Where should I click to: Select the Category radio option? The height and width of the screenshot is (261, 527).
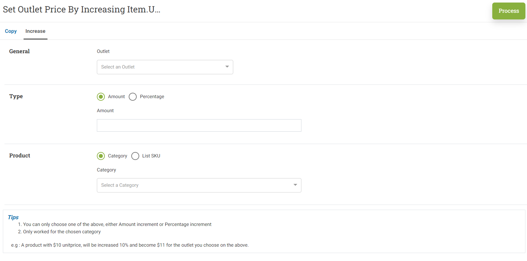[x=101, y=156]
